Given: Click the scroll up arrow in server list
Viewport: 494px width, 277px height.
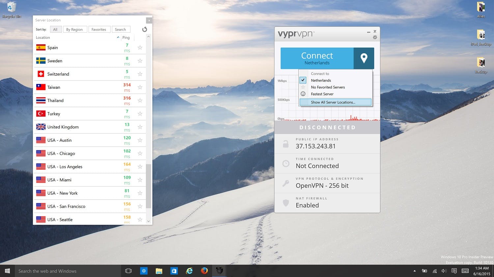Looking at the screenshot, I should pyautogui.click(x=149, y=37).
